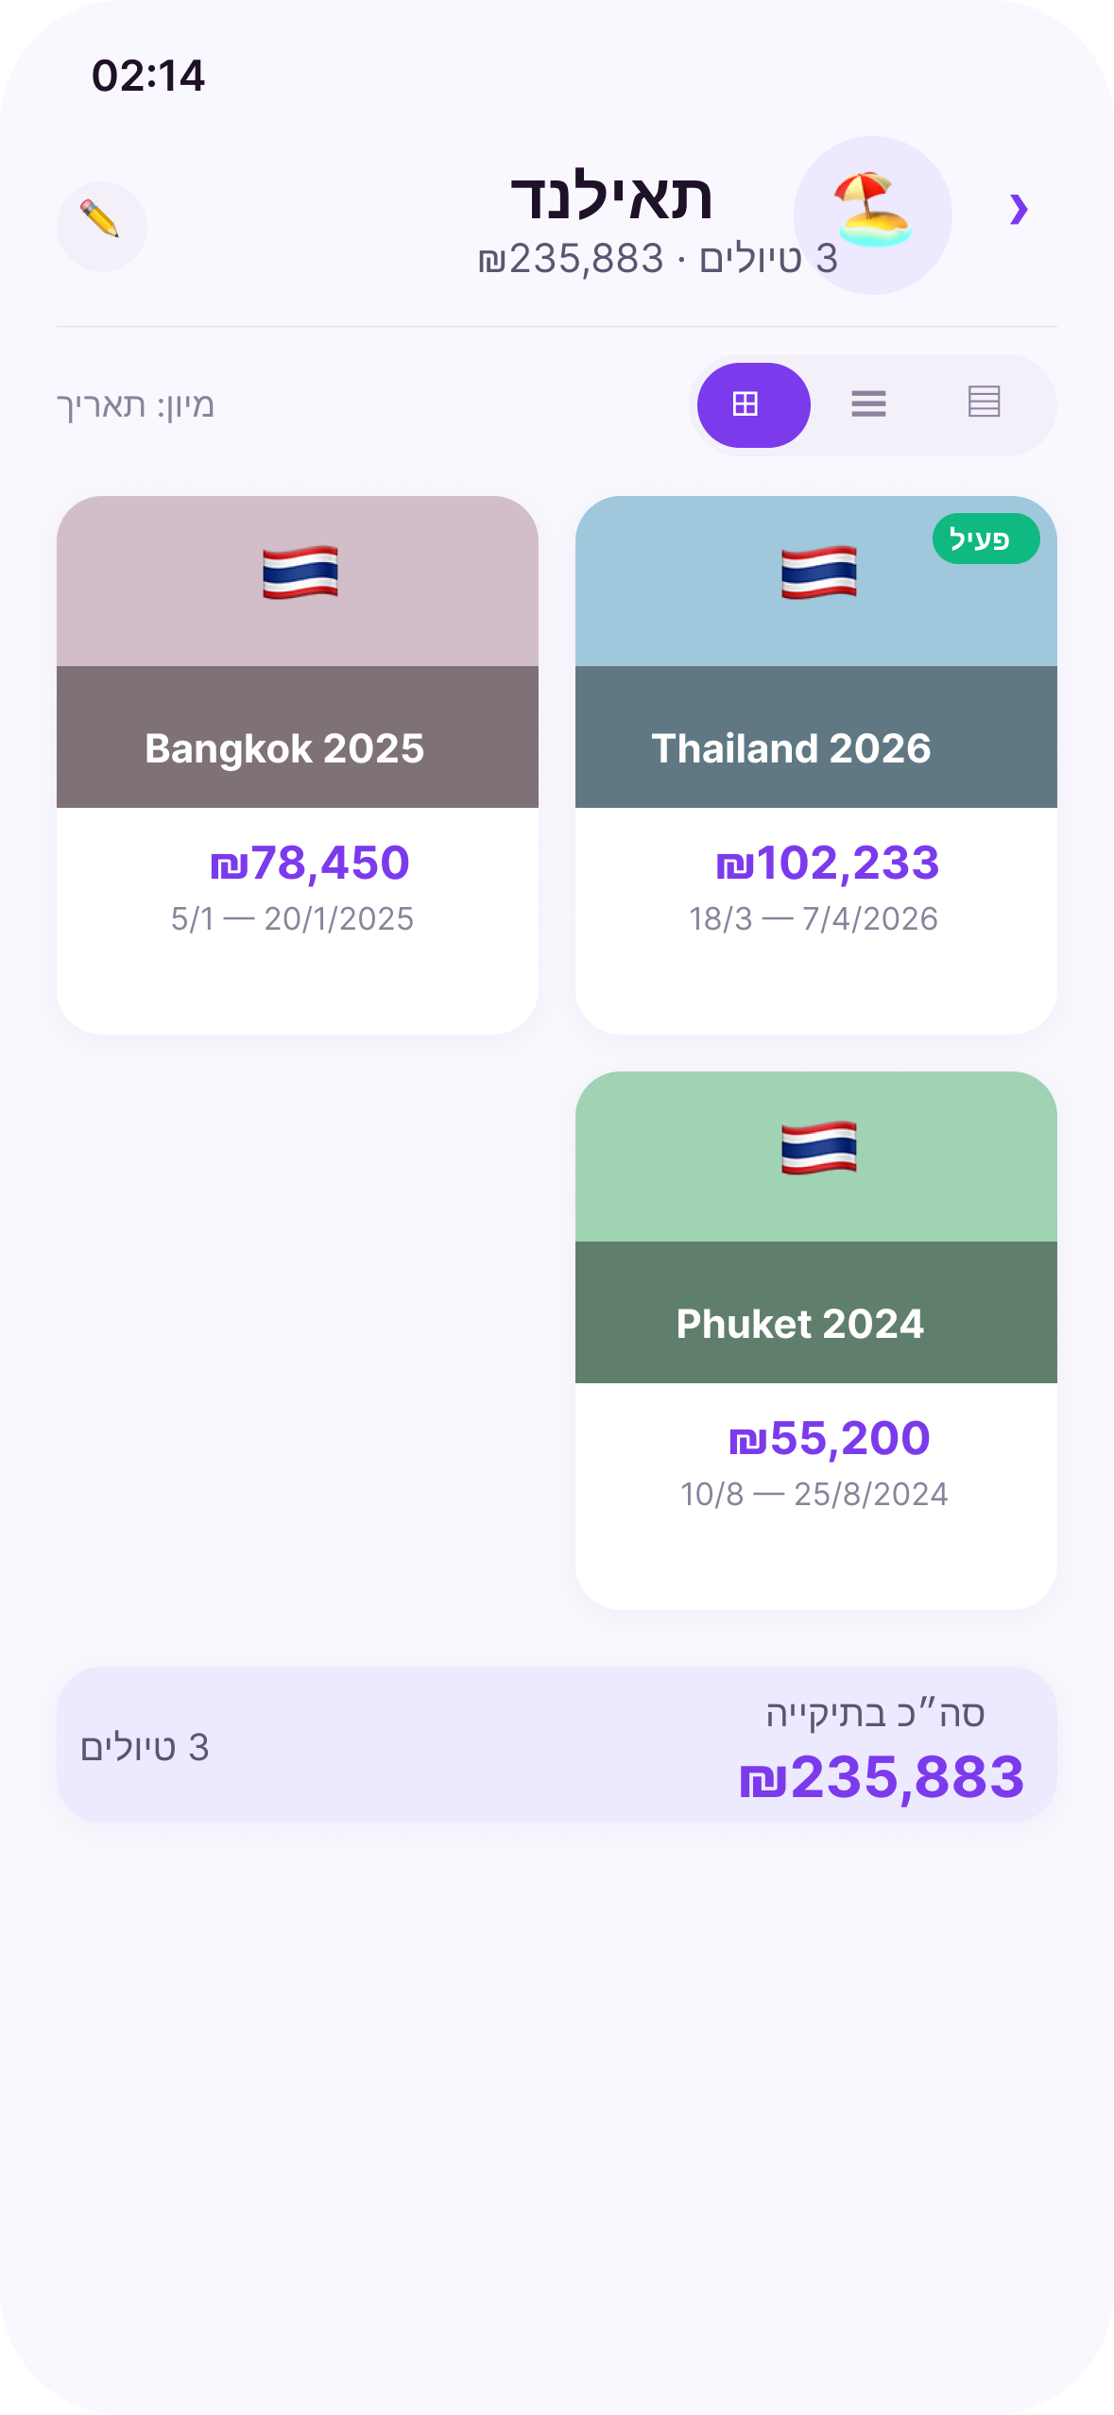The width and height of the screenshot is (1114, 2415).
Task: Open the Bangkok 2025 trip title
Action: coord(284,748)
